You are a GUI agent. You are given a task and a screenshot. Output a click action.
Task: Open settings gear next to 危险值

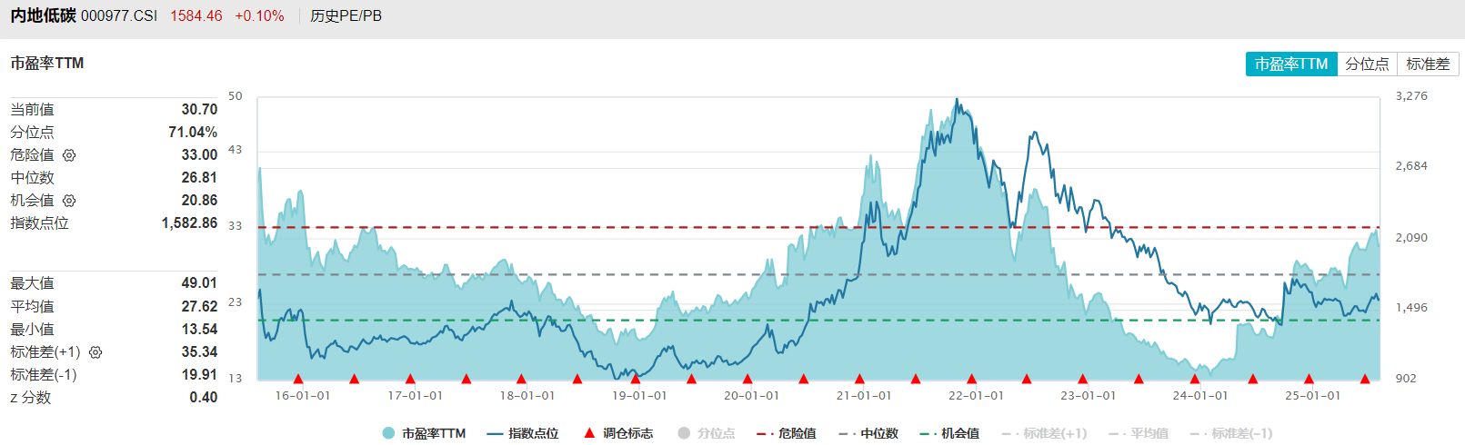pos(69,155)
